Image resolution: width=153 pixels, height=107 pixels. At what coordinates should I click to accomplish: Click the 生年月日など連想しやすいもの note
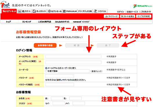pyautogui.click(x=66, y=80)
